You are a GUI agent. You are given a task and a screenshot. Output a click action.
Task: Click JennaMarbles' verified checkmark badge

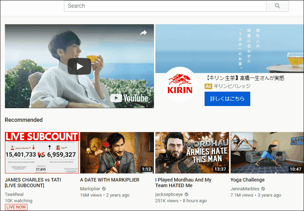click(x=263, y=189)
